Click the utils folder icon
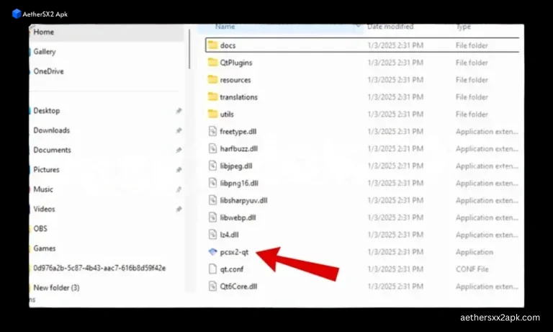The width and height of the screenshot is (553, 332). click(x=212, y=114)
